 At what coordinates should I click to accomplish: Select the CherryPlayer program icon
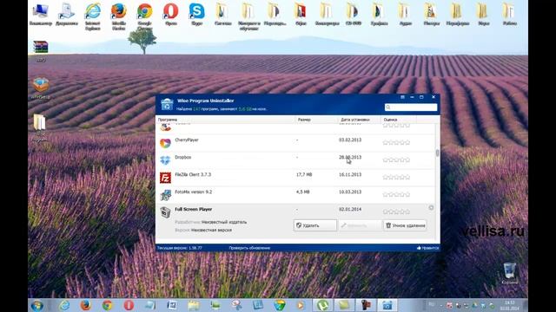tap(165, 143)
